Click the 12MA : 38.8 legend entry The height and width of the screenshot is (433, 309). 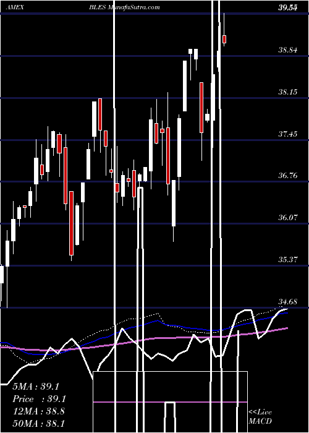(x=38, y=411)
